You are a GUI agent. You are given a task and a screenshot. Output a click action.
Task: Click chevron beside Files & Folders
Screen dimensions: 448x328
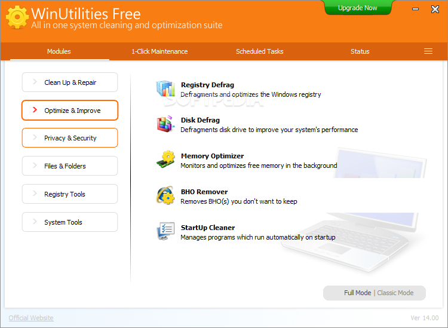[35, 165]
